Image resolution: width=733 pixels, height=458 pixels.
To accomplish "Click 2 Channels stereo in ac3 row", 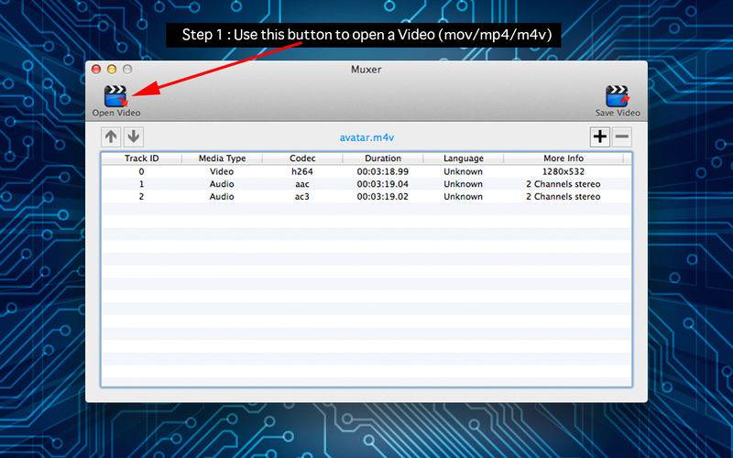I will 563,197.
